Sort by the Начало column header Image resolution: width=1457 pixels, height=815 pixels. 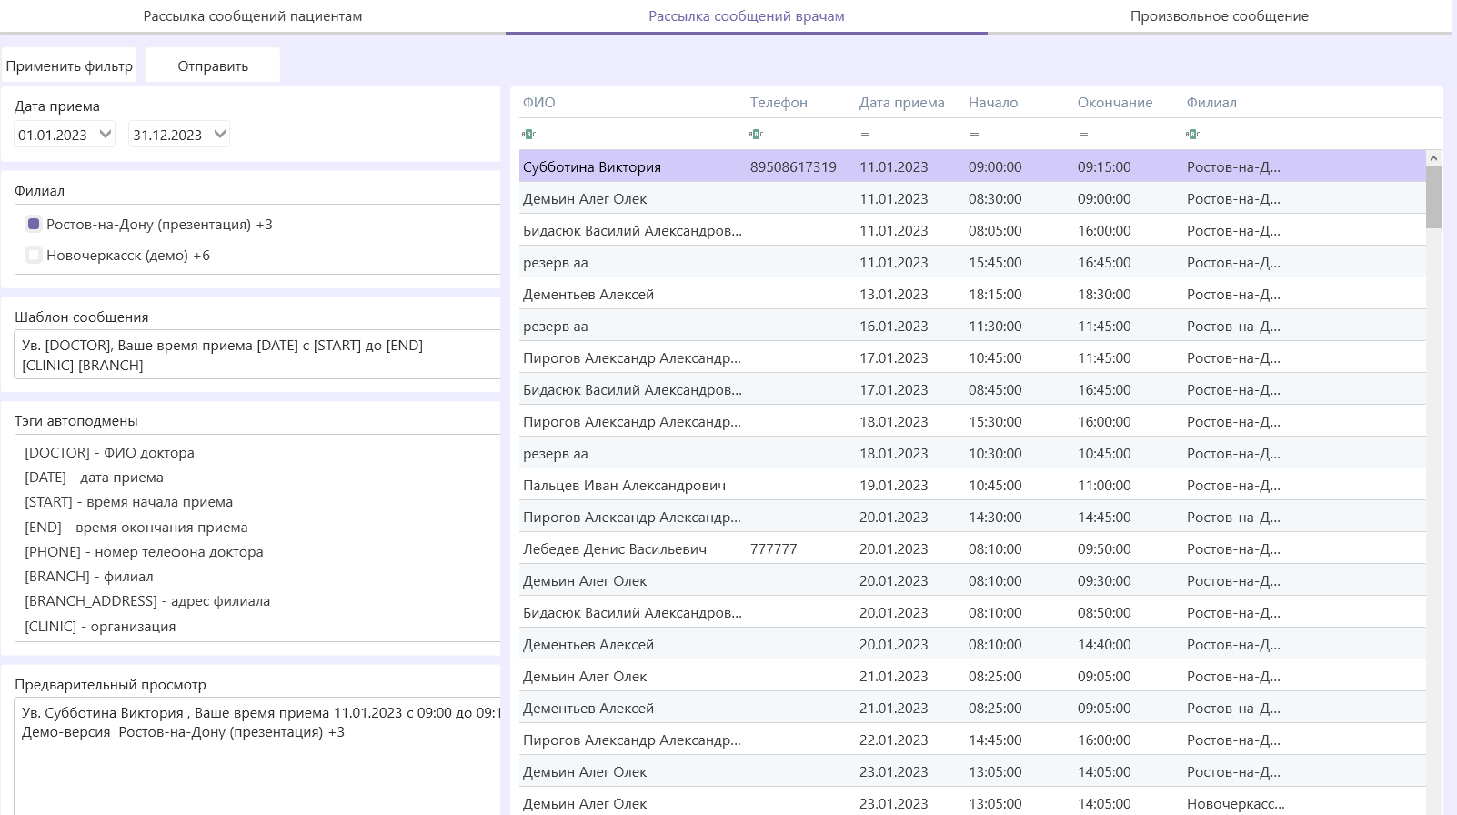click(993, 103)
